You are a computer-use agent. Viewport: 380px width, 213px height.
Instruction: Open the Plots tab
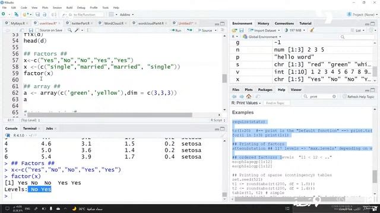[x=248, y=89]
